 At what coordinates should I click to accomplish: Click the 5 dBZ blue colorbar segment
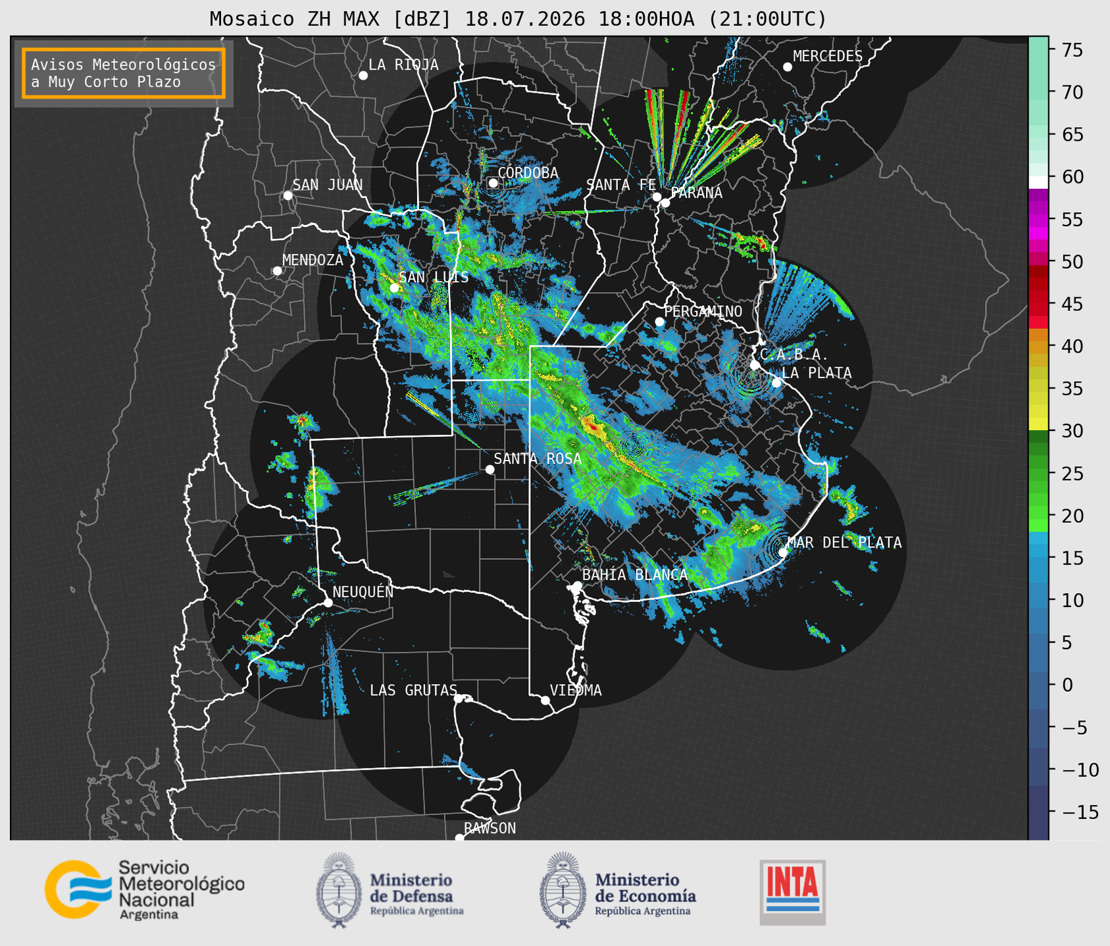point(1038,643)
